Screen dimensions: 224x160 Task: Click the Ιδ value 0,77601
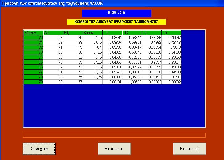point(132,62)
